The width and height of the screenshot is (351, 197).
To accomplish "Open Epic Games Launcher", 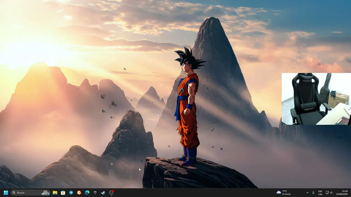I will [x=95, y=193].
